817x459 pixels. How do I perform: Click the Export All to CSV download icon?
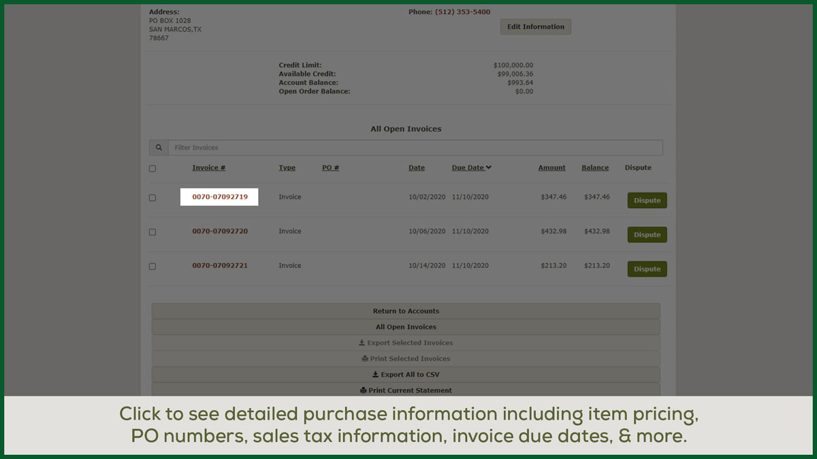point(375,375)
